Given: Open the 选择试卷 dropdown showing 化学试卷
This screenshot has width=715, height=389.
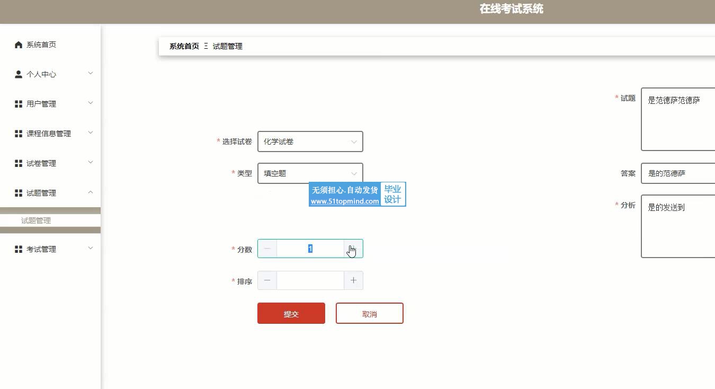Looking at the screenshot, I should (310, 142).
